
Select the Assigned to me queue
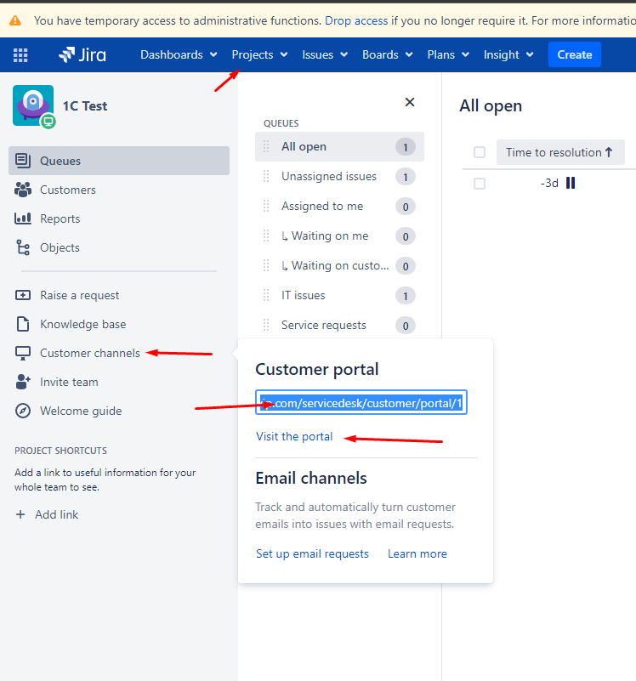[339, 207]
